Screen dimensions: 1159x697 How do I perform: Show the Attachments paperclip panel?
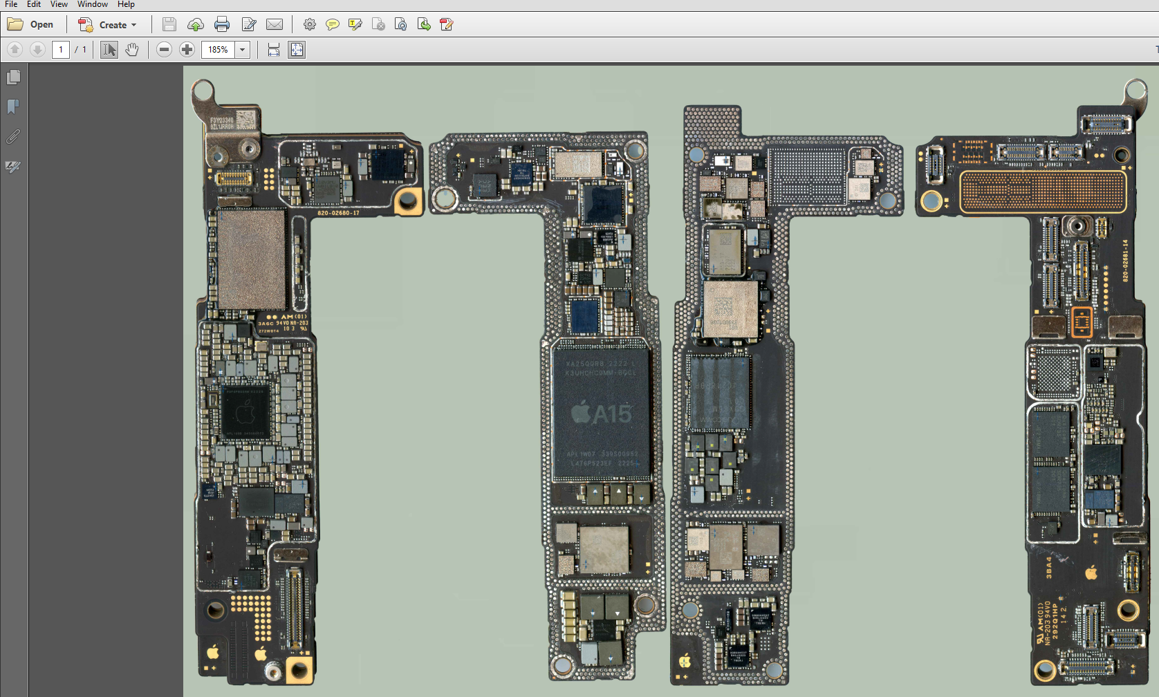(x=13, y=137)
